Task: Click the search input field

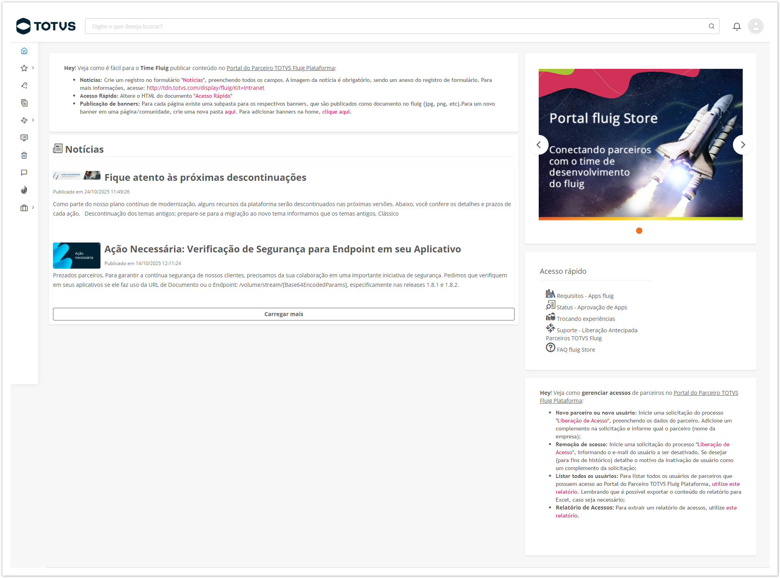Action: [x=396, y=27]
